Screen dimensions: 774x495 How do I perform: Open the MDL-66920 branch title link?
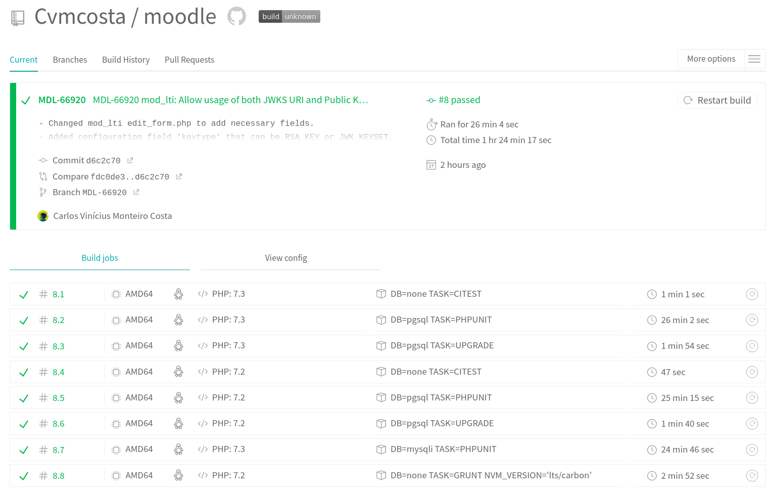click(x=62, y=100)
